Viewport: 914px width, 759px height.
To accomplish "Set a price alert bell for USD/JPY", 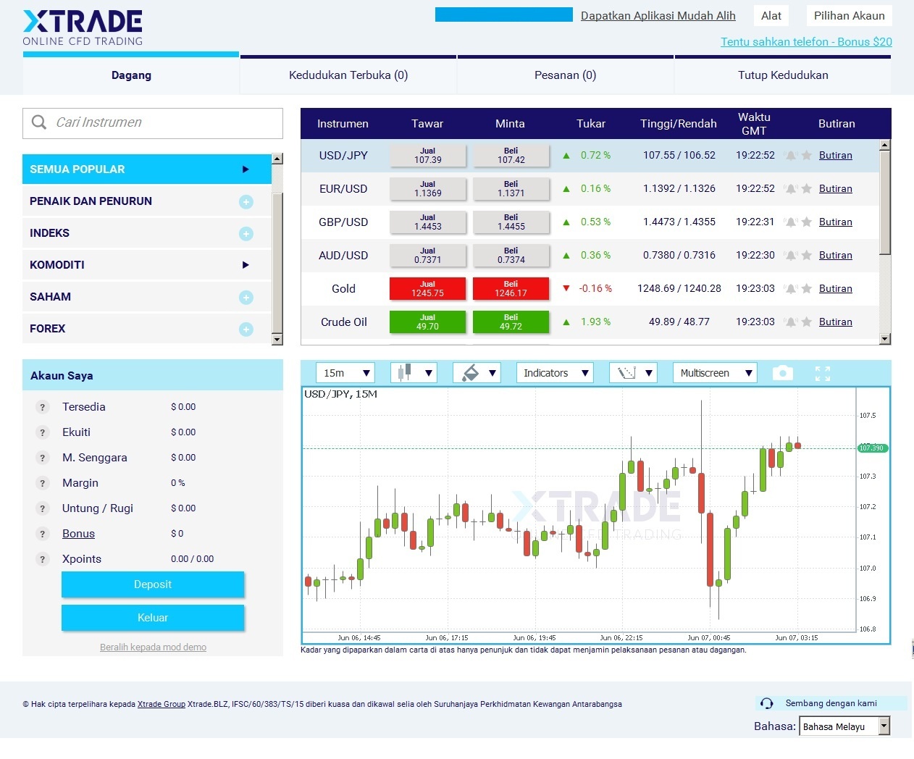I will [790, 155].
